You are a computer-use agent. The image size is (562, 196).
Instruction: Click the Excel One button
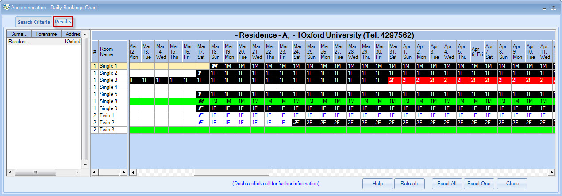tap(479, 184)
